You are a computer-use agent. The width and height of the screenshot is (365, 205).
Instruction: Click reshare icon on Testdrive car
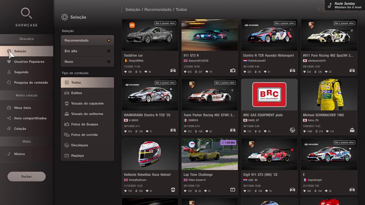point(136,72)
